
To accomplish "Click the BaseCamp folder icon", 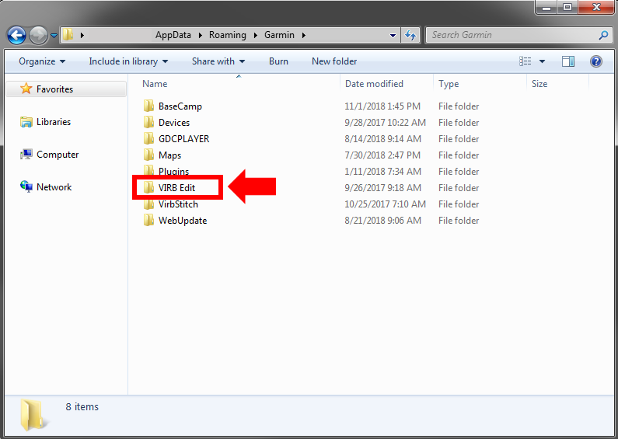I will click(x=148, y=106).
